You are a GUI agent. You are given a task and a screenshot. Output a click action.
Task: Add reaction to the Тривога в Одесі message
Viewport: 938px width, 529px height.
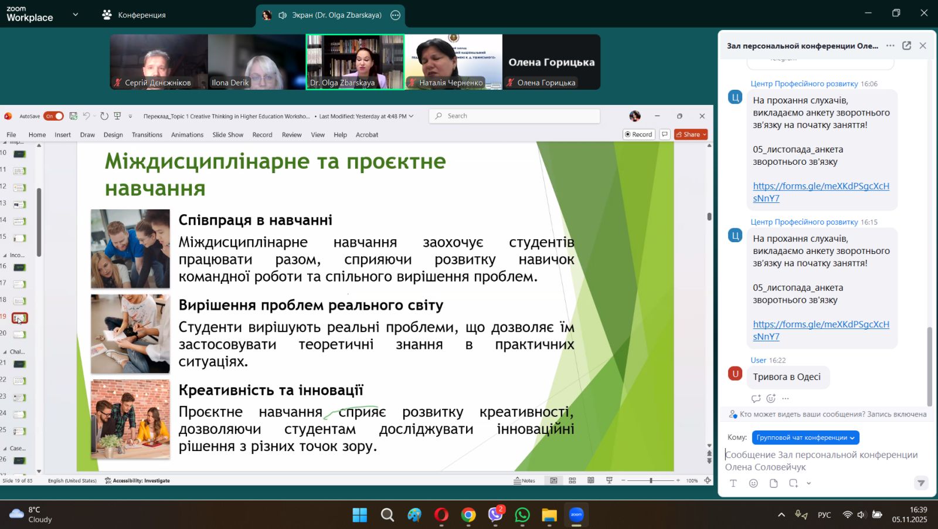coord(771,399)
